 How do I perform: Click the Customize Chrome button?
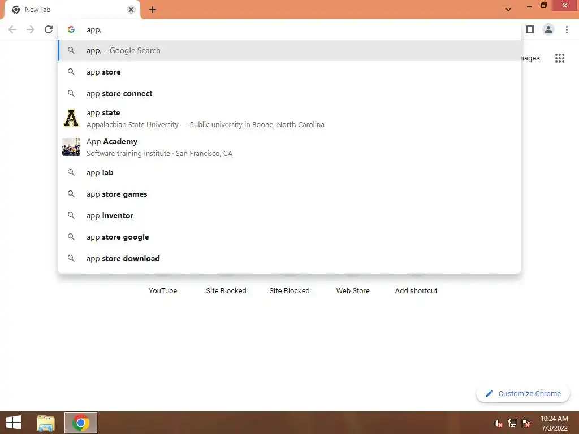[523, 393]
